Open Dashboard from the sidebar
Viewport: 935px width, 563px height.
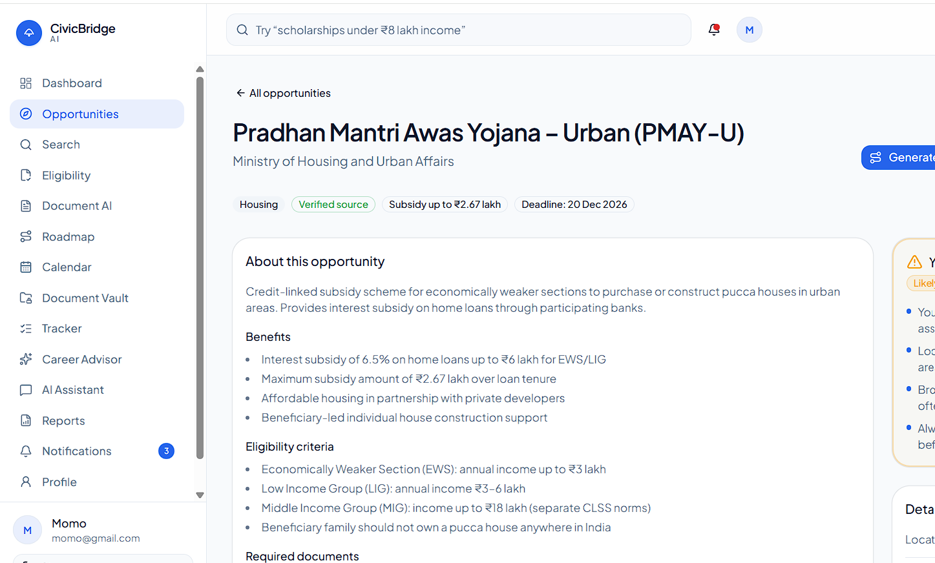[x=97, y=83]
